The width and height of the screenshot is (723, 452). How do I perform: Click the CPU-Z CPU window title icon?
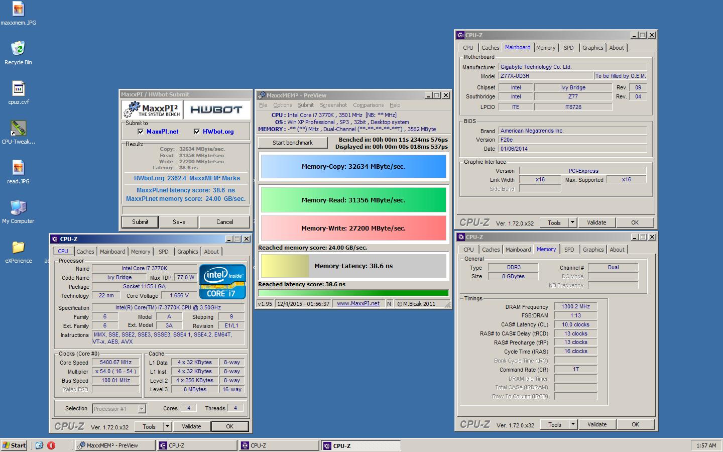[x=55, y=239]
